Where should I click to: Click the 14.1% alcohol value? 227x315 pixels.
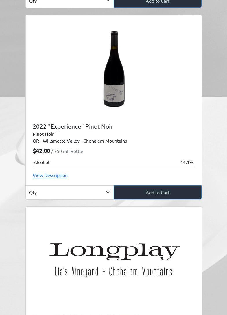(187, 162)
